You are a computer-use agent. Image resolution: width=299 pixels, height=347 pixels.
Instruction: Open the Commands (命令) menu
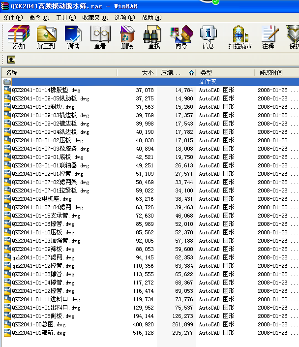click(x=39, y=18)
